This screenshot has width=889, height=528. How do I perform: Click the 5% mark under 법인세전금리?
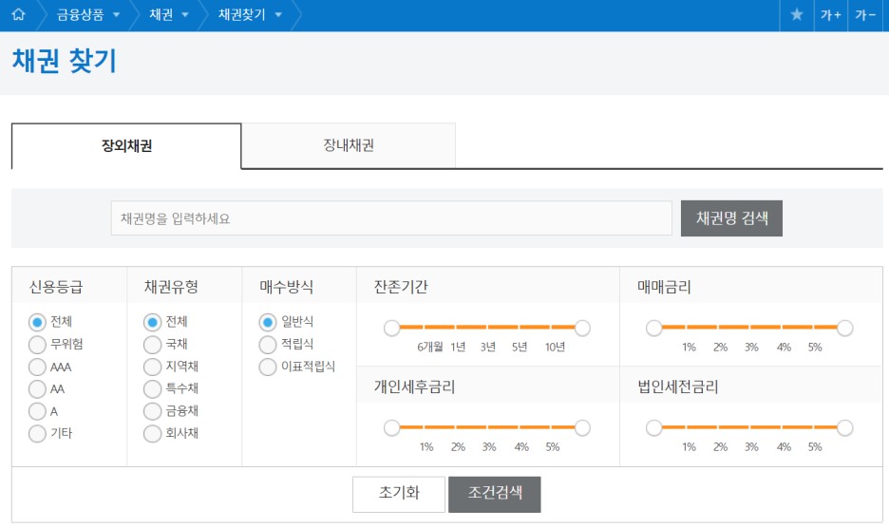point(815,447)
